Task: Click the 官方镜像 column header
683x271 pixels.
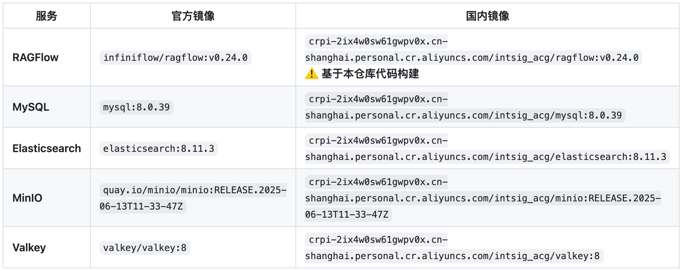Action: pos(193,16)
